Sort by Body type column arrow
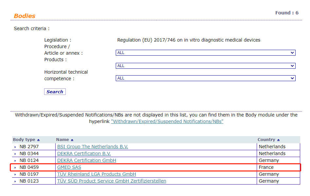310x196 pixels. coord(38,140)
